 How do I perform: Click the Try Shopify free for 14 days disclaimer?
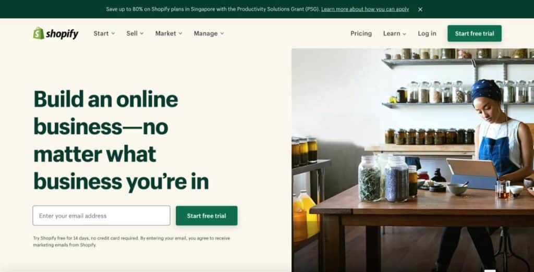click(x=131, y=241)
